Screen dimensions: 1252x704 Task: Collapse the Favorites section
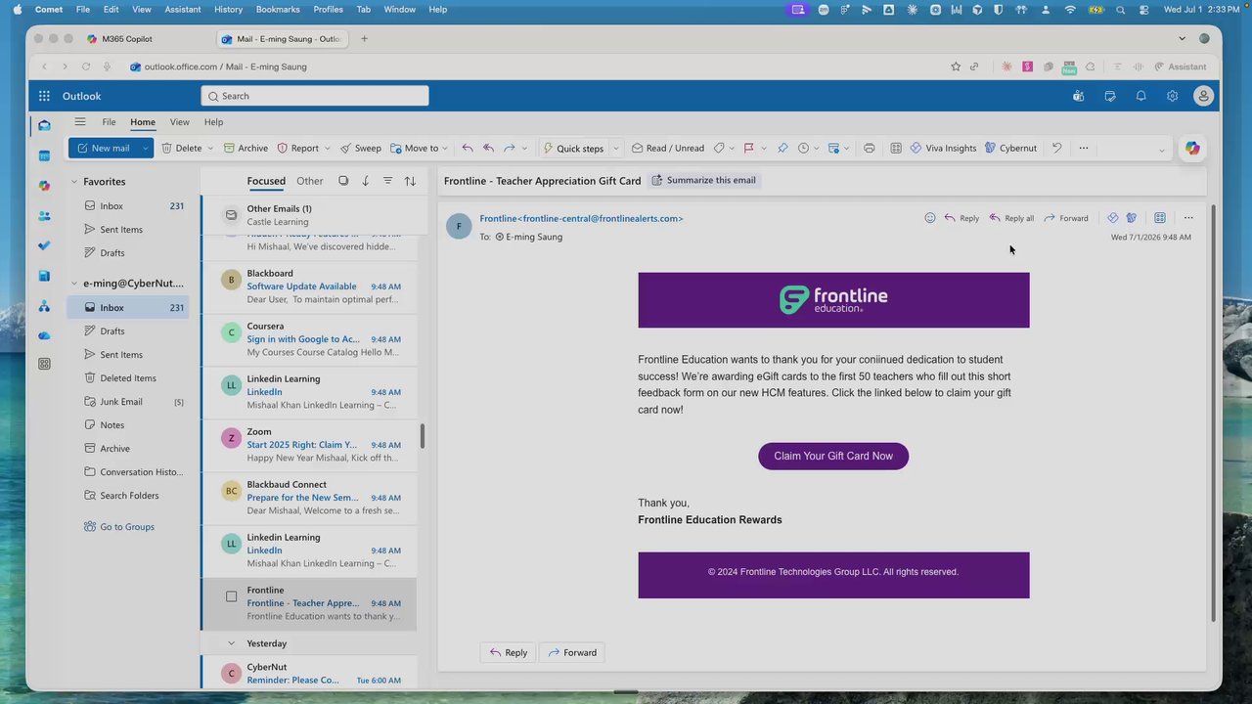[x=74, y=182]
